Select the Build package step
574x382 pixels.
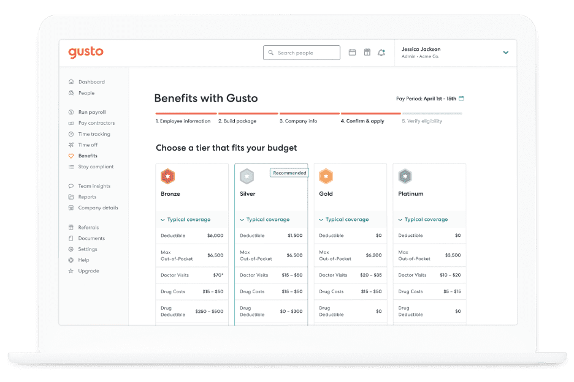pyautogui.click(x=237, y=121)
